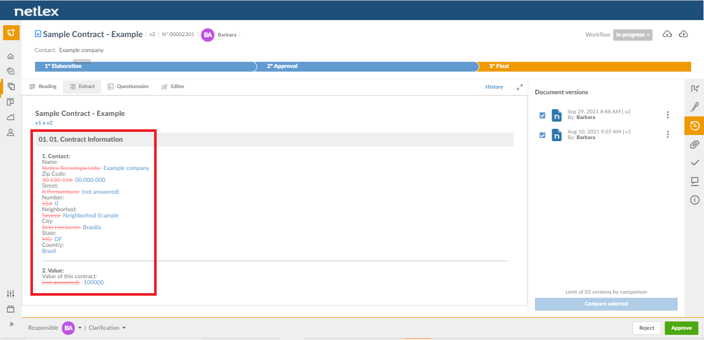Click the Sample Contract - Example header title
This screenshot has height=340, width=704.
93,35
